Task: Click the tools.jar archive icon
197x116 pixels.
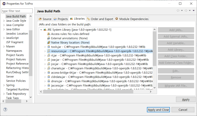Action: pyautogui.click(x=49, y=47)
